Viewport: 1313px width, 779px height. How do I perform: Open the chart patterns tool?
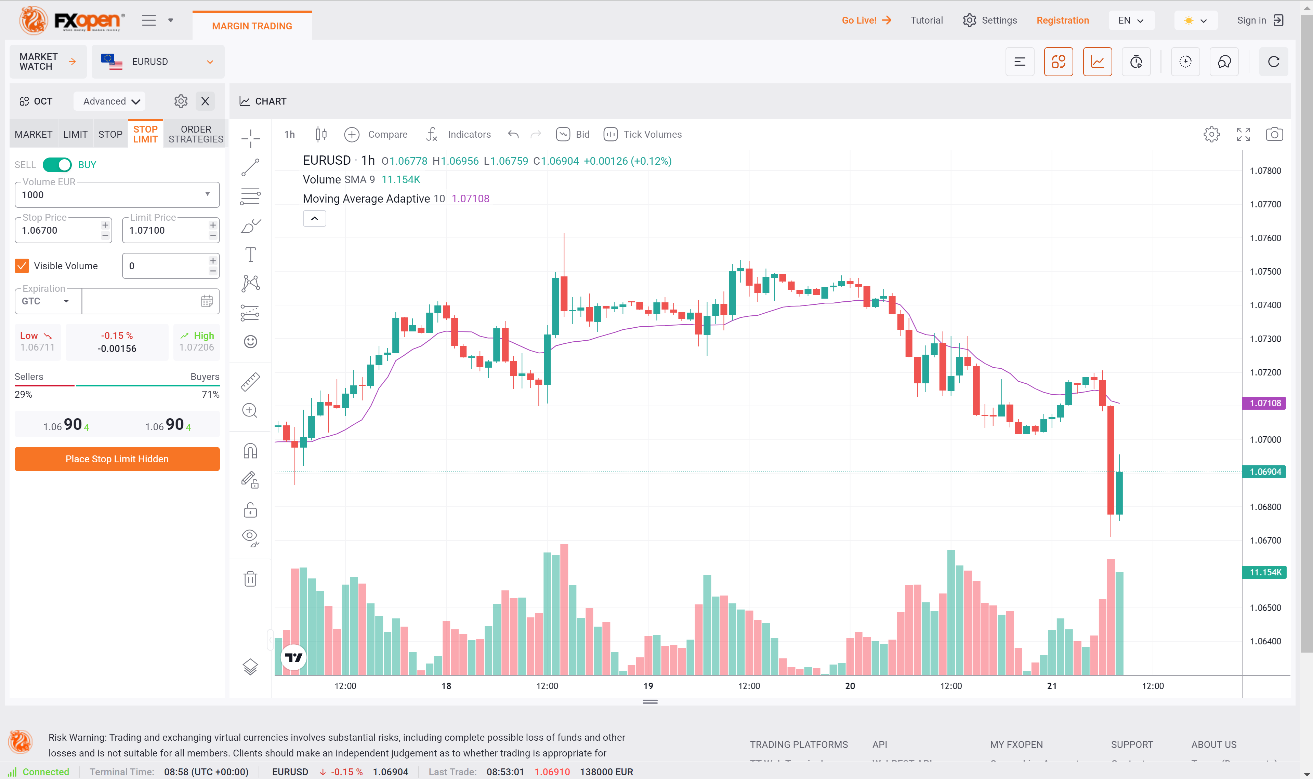click(x=251, y=284)
